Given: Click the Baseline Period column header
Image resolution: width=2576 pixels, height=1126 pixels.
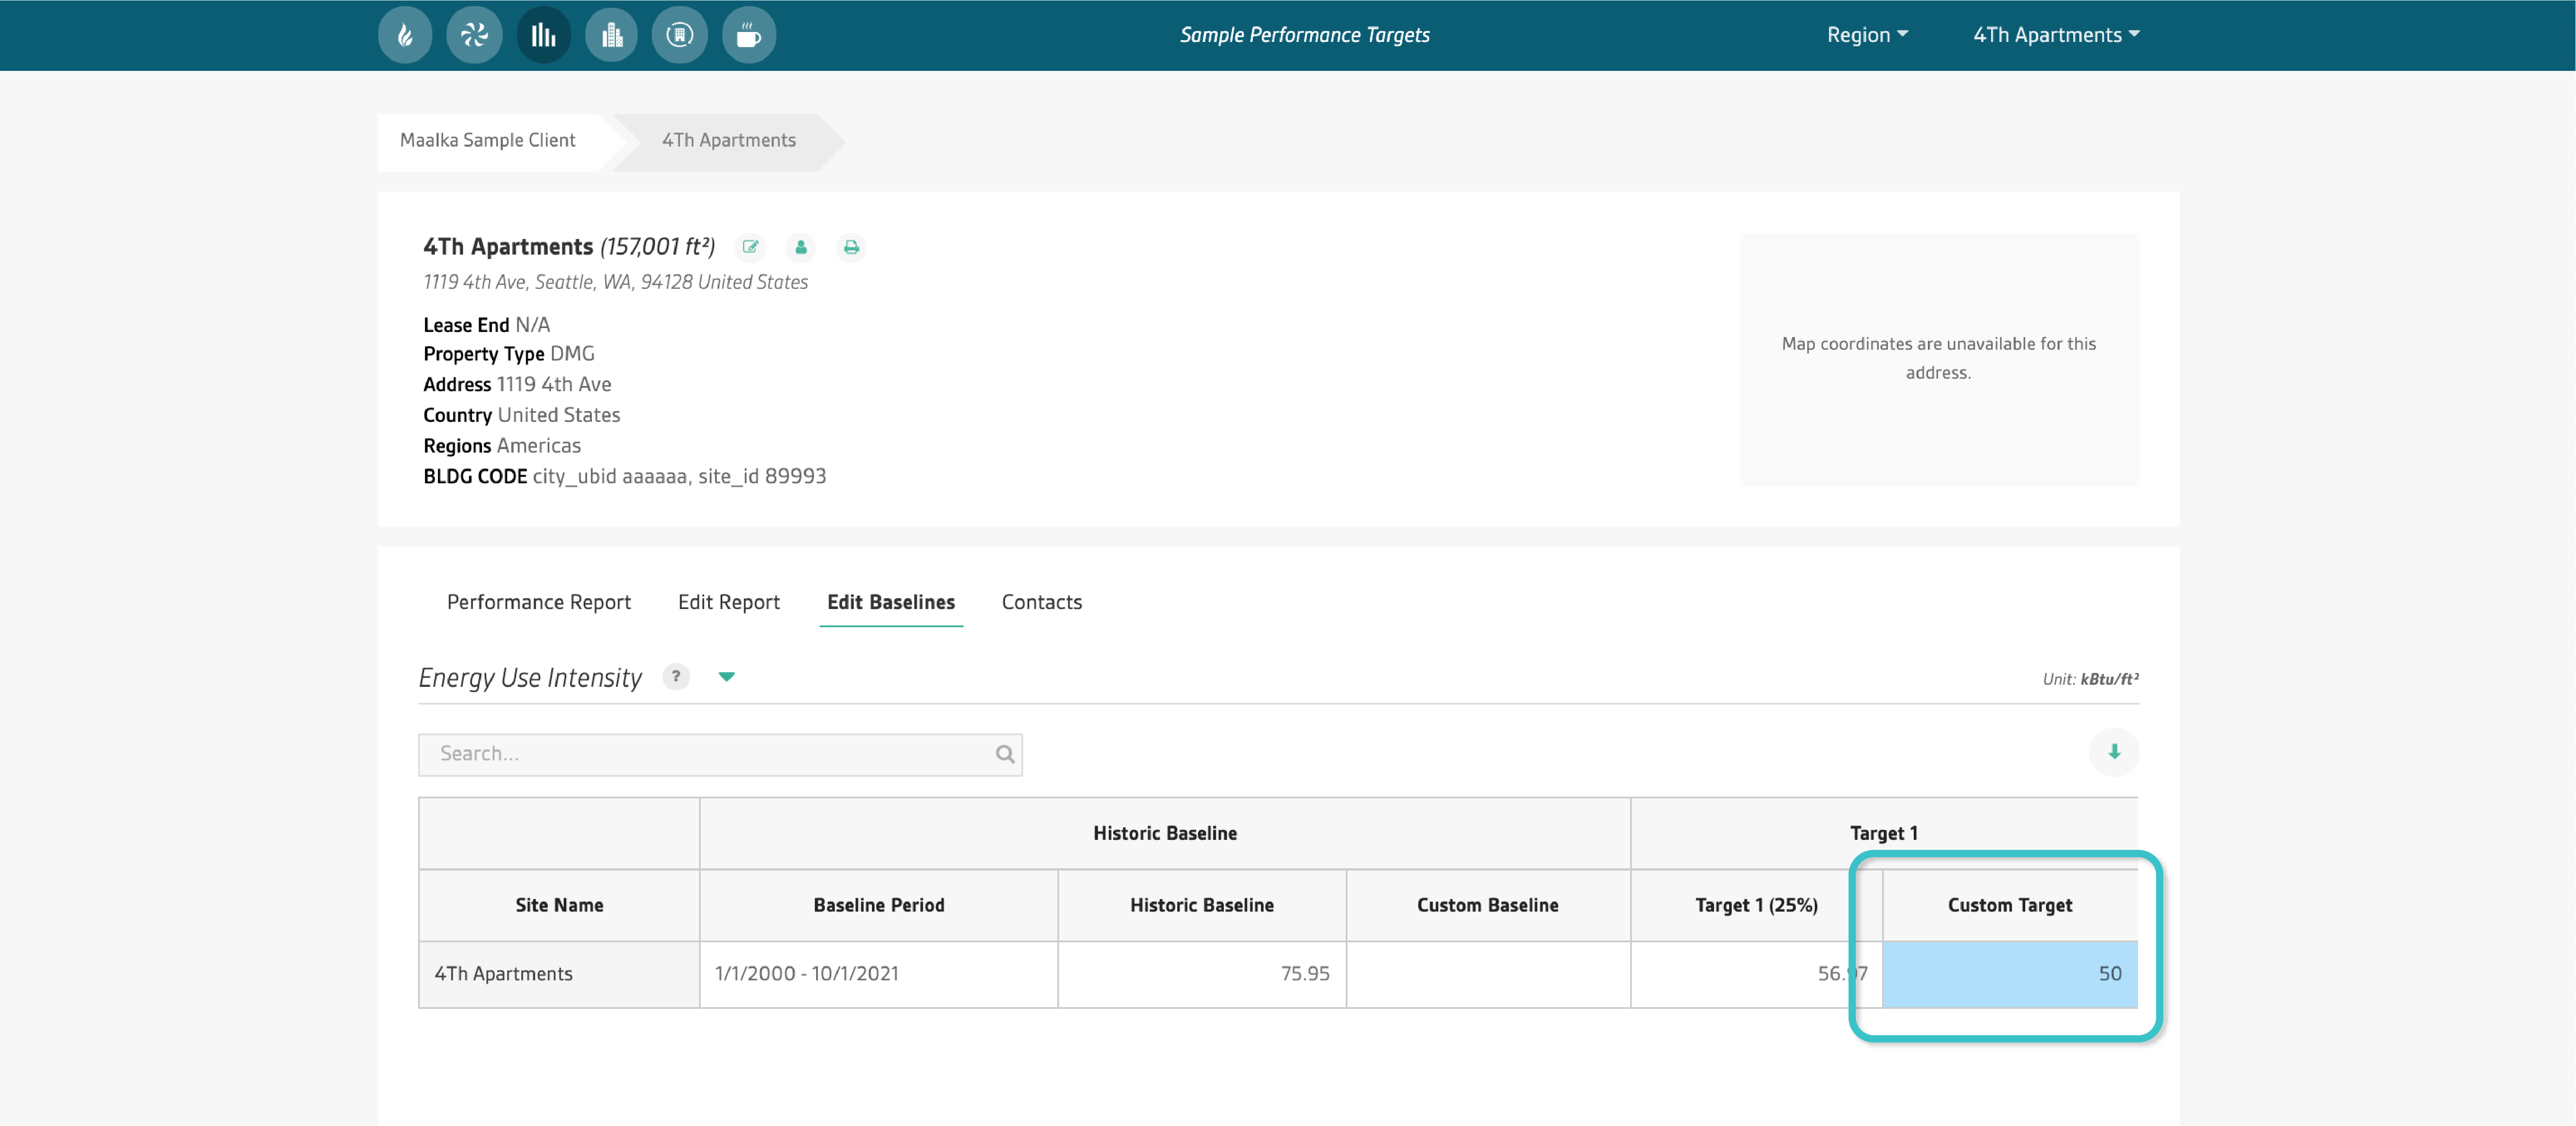Looking at the screenshot, I should tap(878, 905).
